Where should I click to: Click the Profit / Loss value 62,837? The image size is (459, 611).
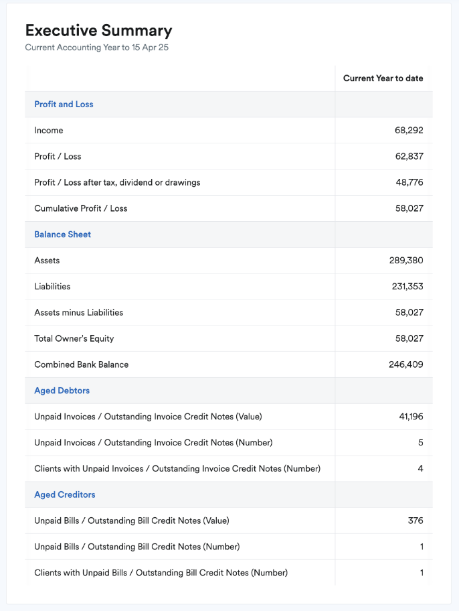409,157
